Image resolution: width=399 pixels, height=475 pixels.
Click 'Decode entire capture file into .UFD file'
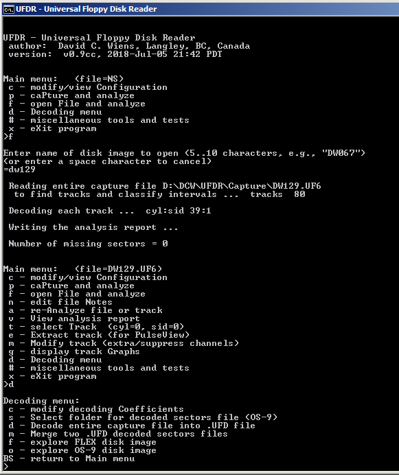(132, 426)
